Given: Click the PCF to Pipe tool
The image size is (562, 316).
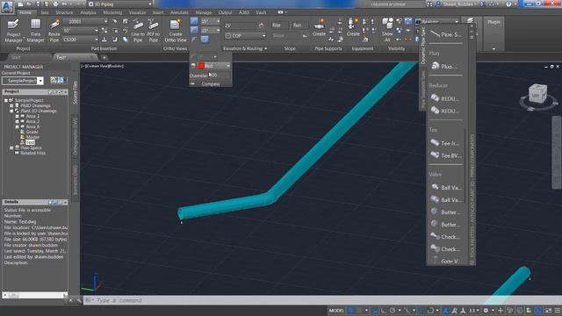Looking at the screenshot, I should tap(153, 31).
